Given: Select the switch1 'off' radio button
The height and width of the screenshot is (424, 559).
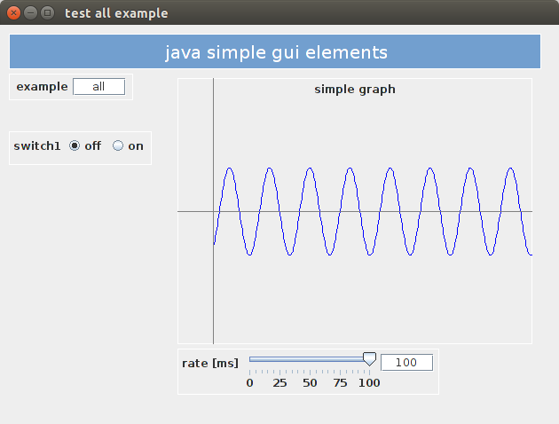Looking at the screenshot, I should coord(75,145).
